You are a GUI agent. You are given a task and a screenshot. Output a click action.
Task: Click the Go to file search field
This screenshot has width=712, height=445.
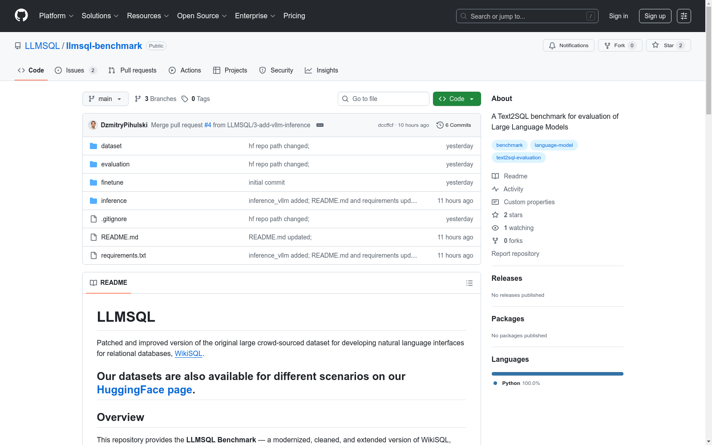[x=384, y=99]
